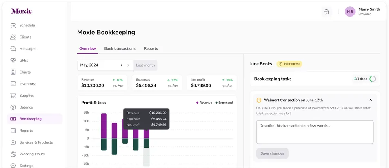Select Bookkeeping in the sidebar
This screenshot has width=389, height=168.
coord(35,119)
